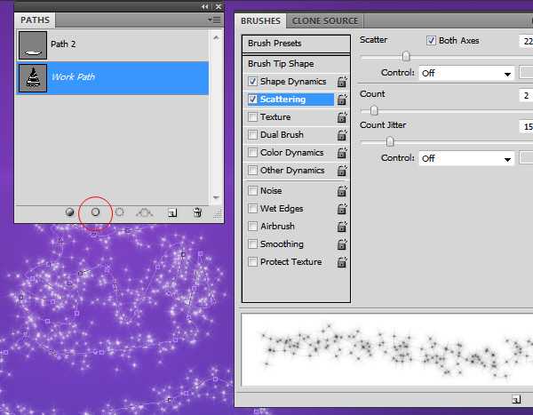Screen dimensions: 533x415
Task: Disable the Both Axes checkbox
Action: click(x=432, y=41)
